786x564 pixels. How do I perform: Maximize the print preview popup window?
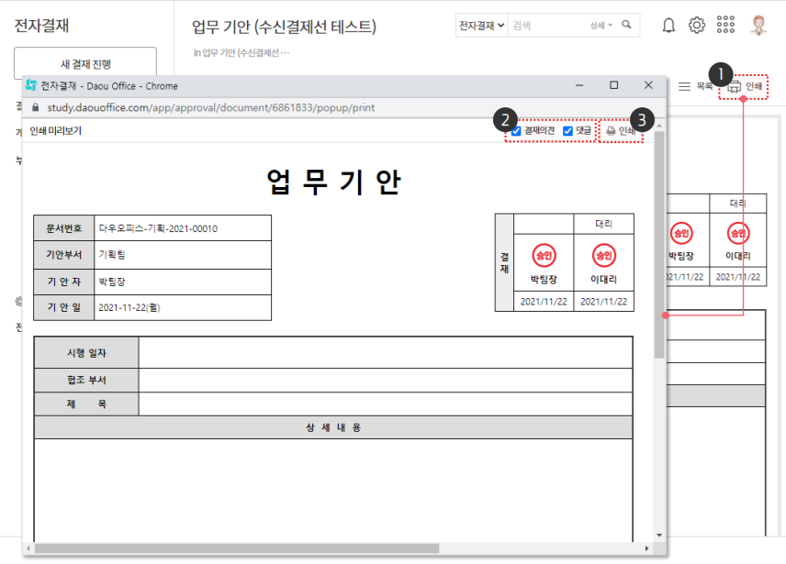pos(614,85)
